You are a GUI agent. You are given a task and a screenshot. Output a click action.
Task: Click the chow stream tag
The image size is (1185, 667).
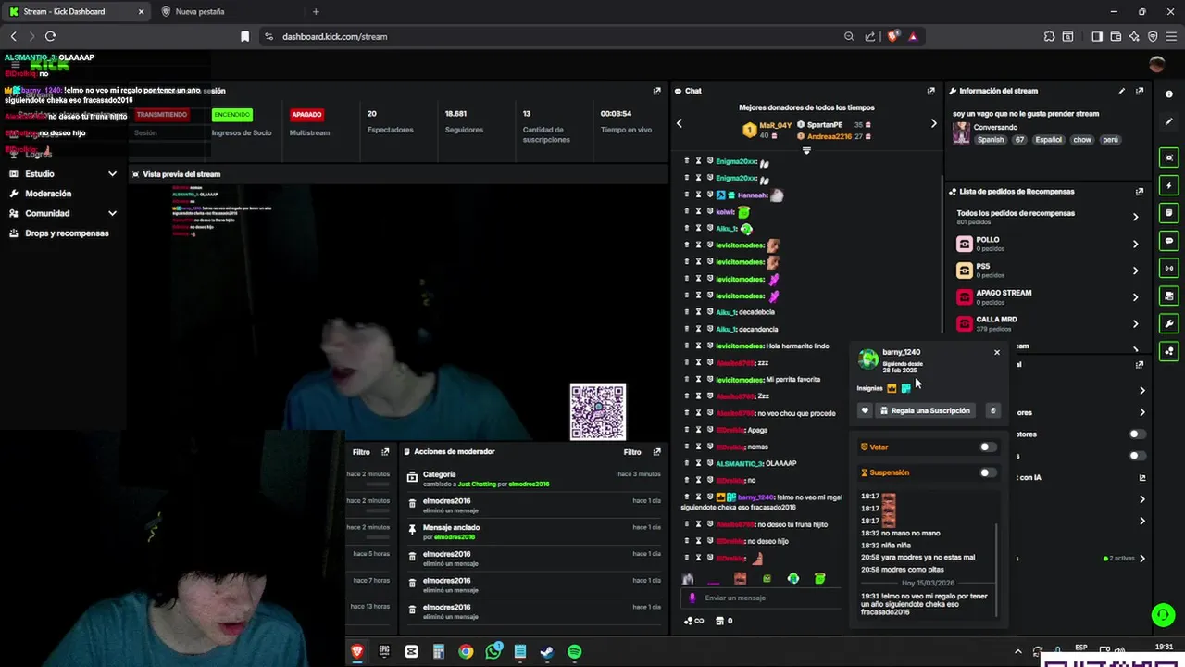coord(1082,140)
